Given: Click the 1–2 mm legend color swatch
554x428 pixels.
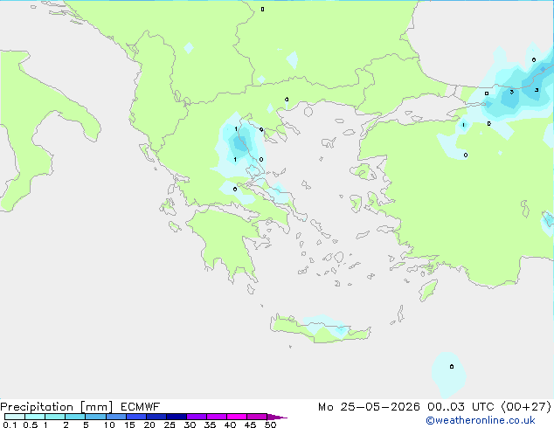Looking at the screenshot, I should [x=55, y=417].
